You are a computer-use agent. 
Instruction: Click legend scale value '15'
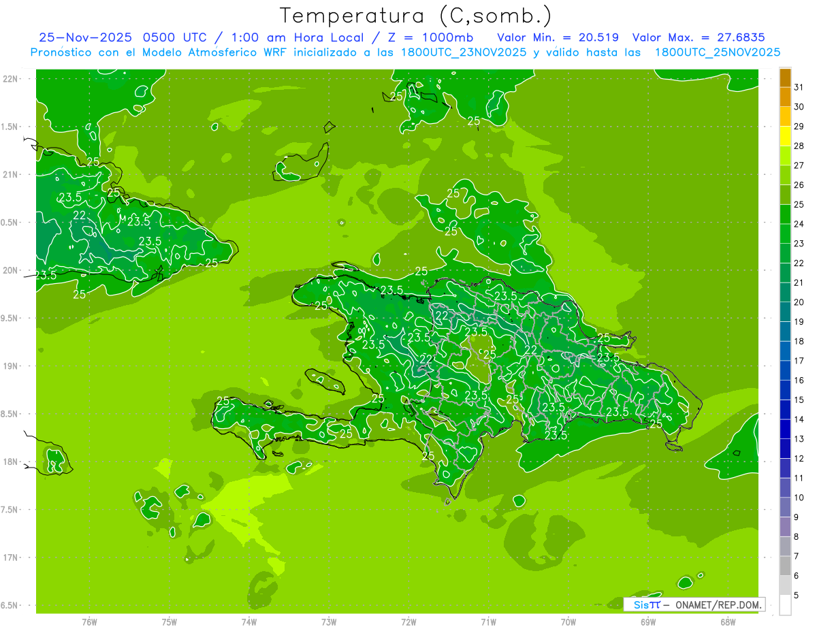point(799,400)
